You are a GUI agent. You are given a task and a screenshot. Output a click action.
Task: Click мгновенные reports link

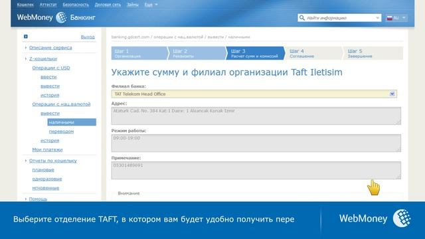point(46,188)
